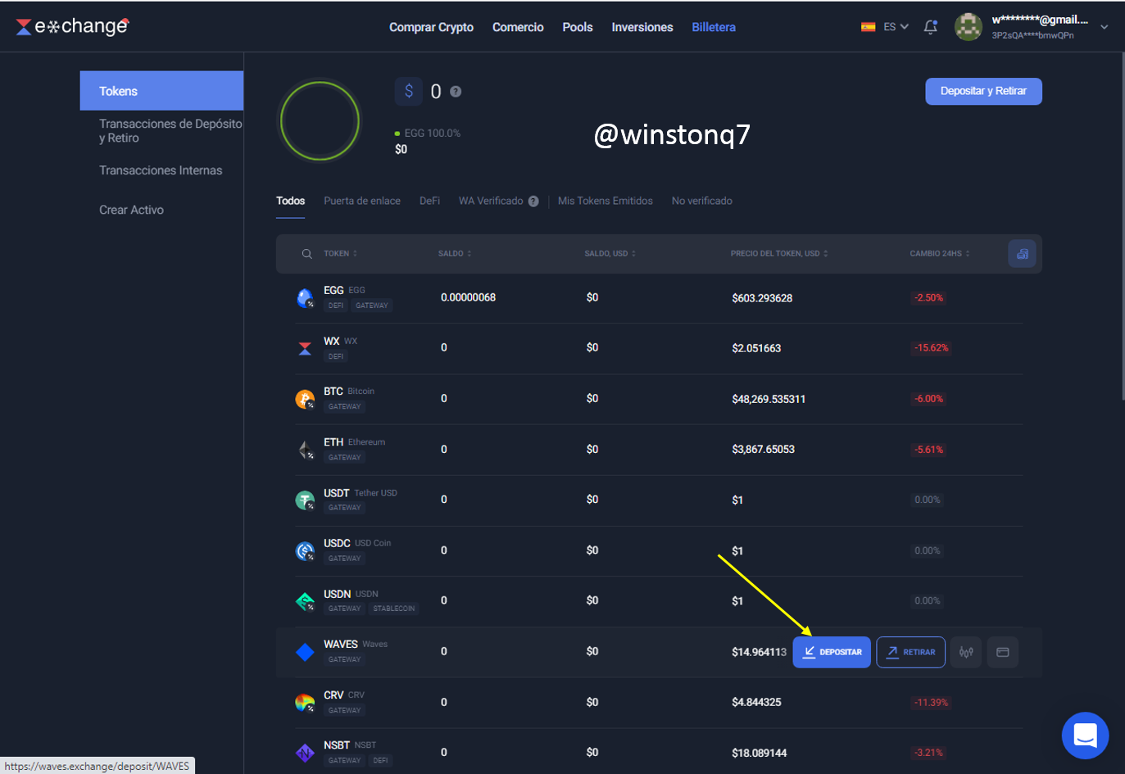Image resolution: width=1125 pixels, height=774 pixels.
Task: Select Billetera in the top navigation
Action: (714, 27)
